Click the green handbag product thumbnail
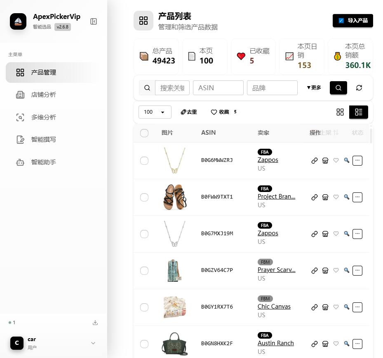The height and width of the screenshot is (358, 383). coord(175,344)
